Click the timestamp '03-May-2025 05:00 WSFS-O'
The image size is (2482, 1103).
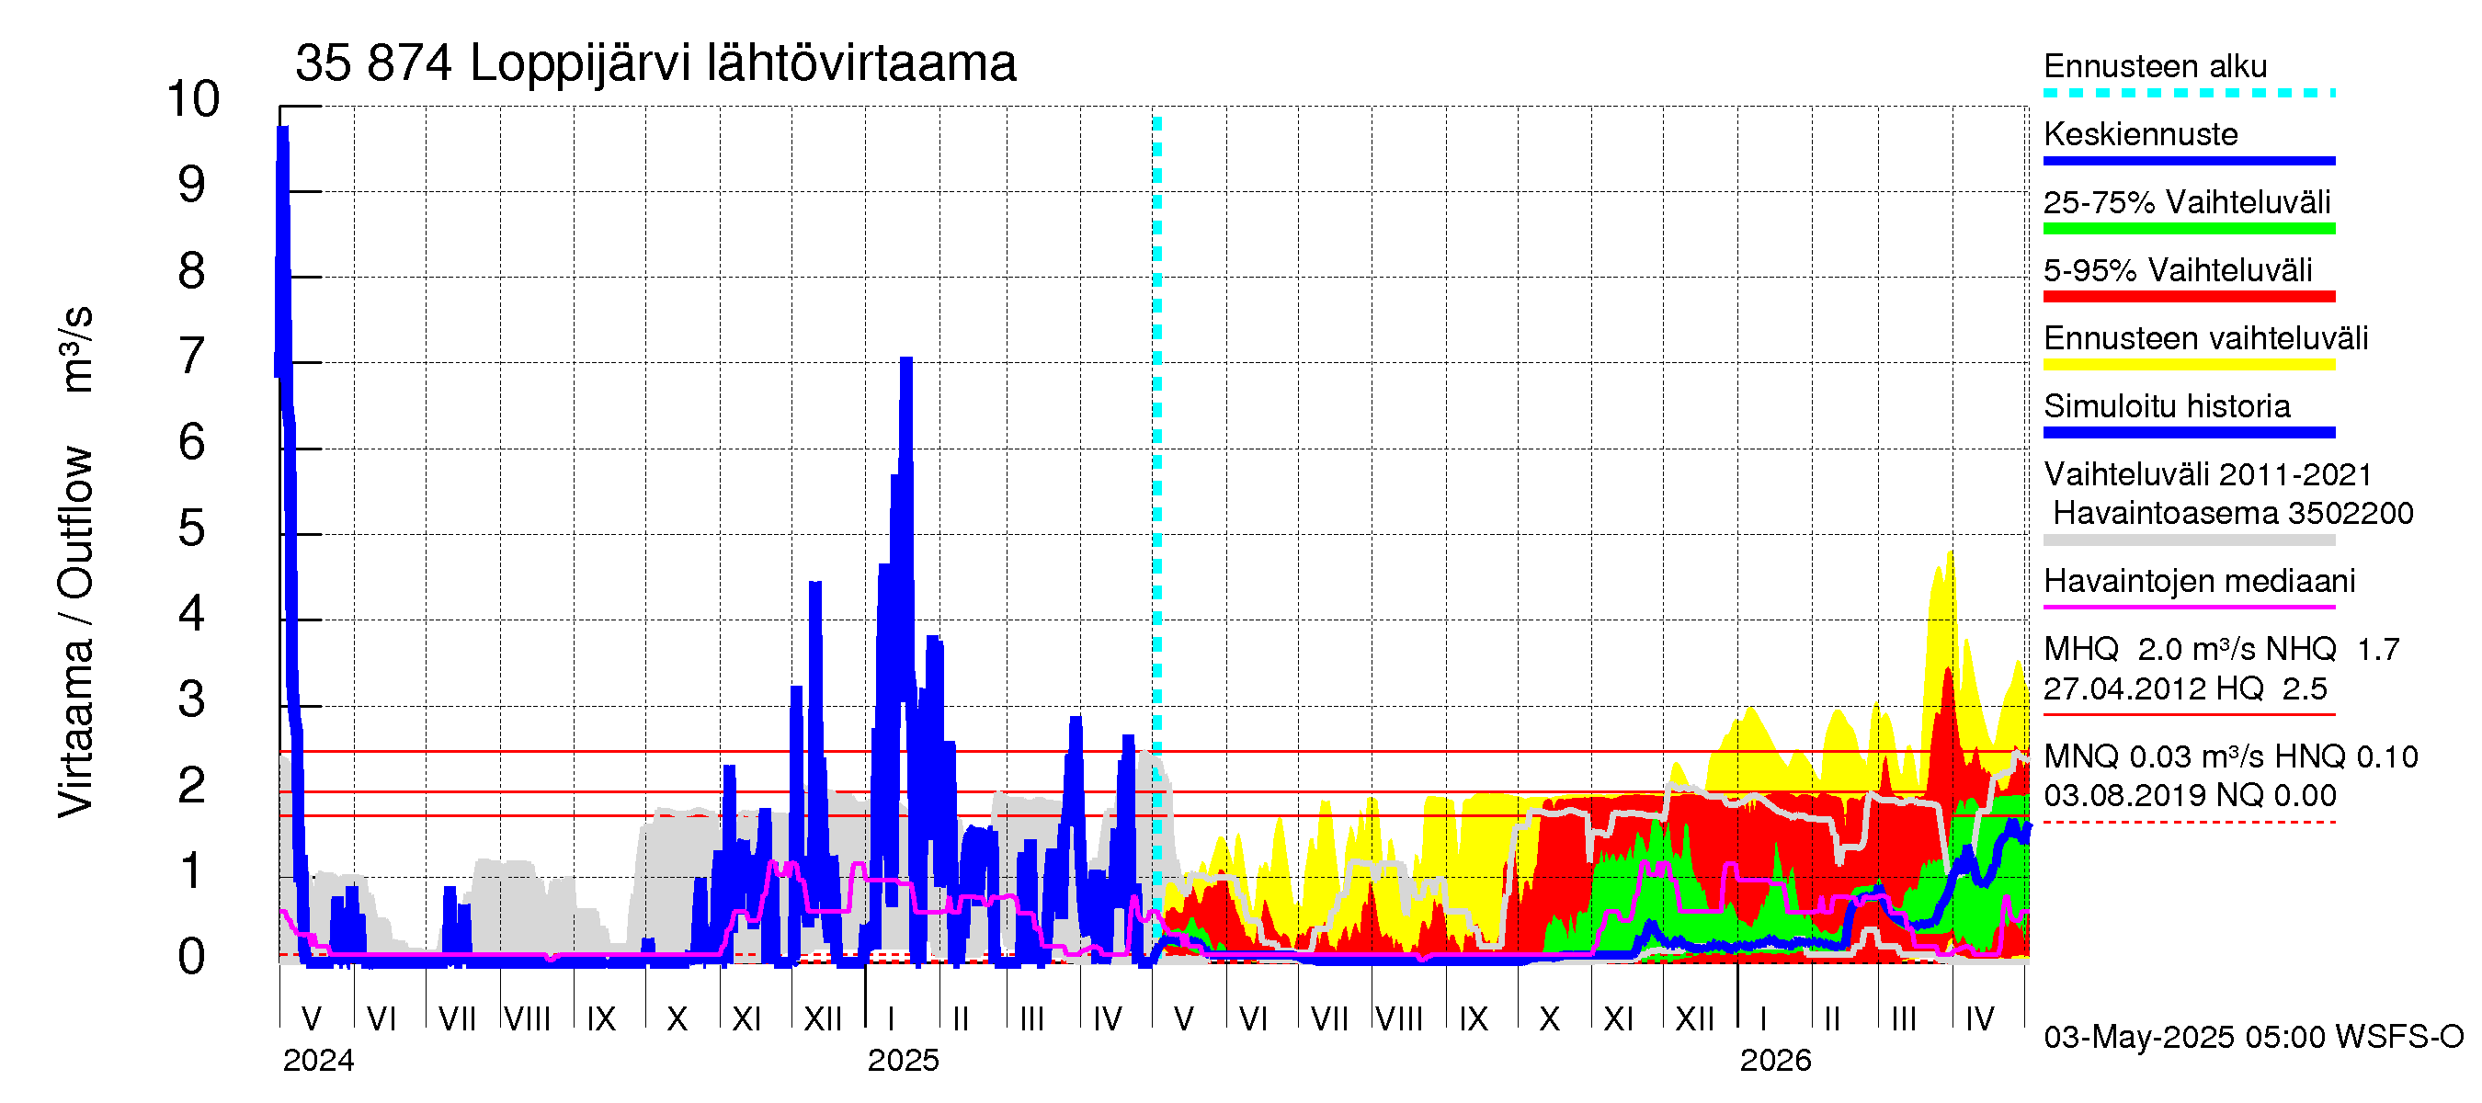point(2254,1038)
